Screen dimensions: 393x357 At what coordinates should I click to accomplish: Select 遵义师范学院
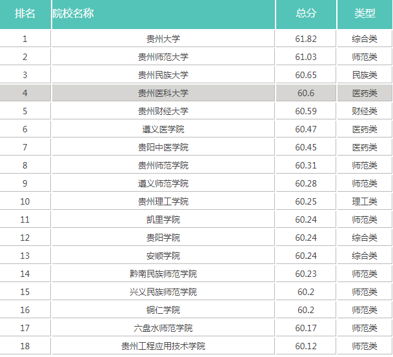coord(163,183)
